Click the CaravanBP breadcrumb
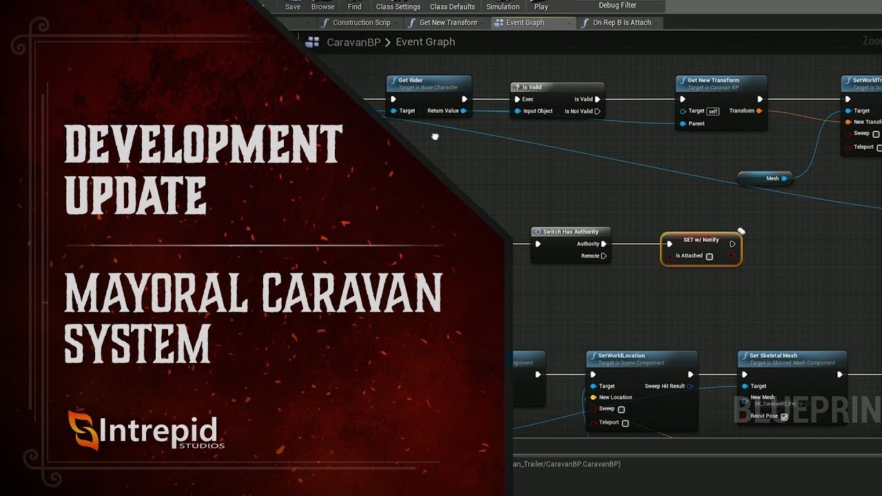 353,42
